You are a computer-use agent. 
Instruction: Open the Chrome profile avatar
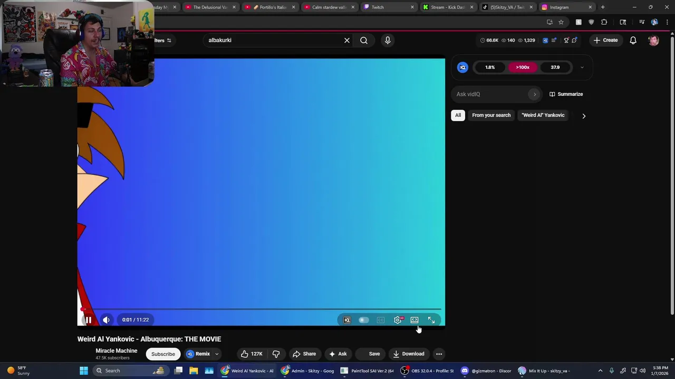tap(654, 22)
